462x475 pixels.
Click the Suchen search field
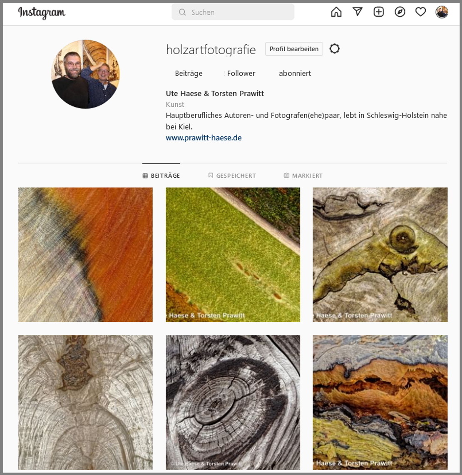tap(233, 12)
